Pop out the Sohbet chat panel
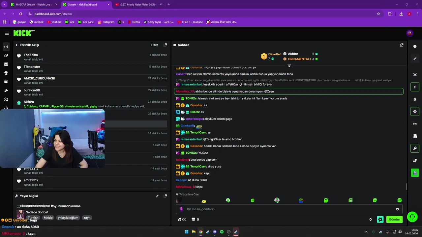The width and height of the screenshot is (422, 237). (x=402, y=45)
